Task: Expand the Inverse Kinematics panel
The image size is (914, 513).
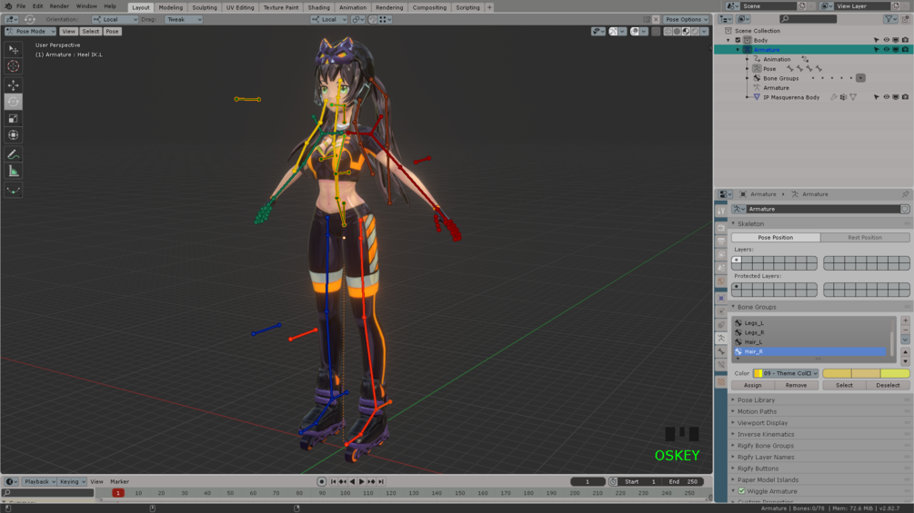Action: pyautogui.click(x=766, y=435)
